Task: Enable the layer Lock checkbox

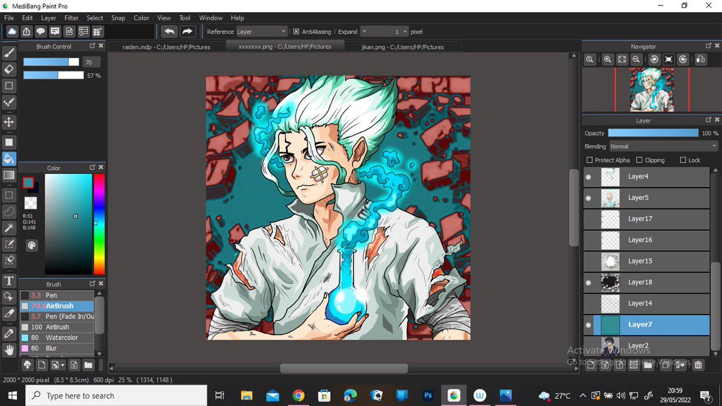Action: [x=683, y=160]
